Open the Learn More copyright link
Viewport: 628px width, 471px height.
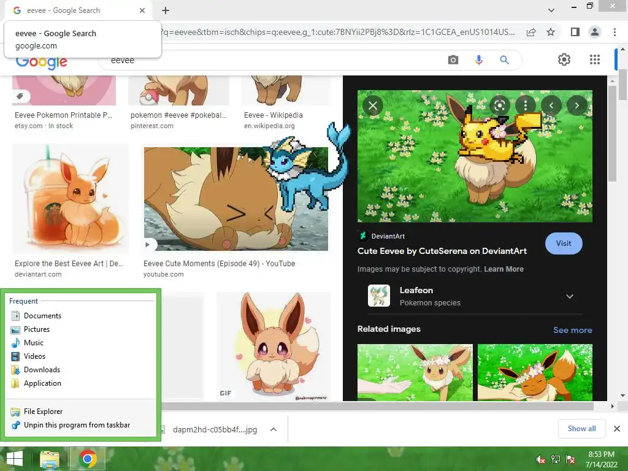(504, 269)
